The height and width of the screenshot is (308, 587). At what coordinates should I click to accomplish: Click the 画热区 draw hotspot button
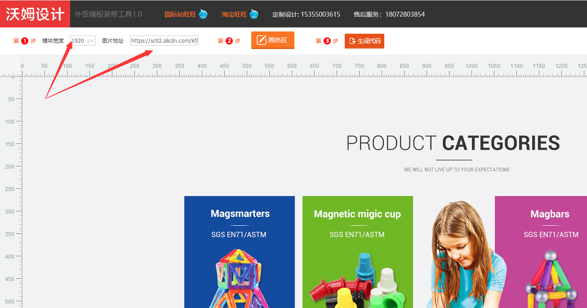click(x=272, y=40)
